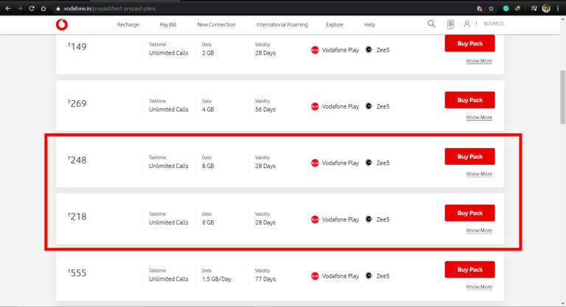Click the ₹248 price text
This screenshot has height=307, width=566.
point(77,160)
